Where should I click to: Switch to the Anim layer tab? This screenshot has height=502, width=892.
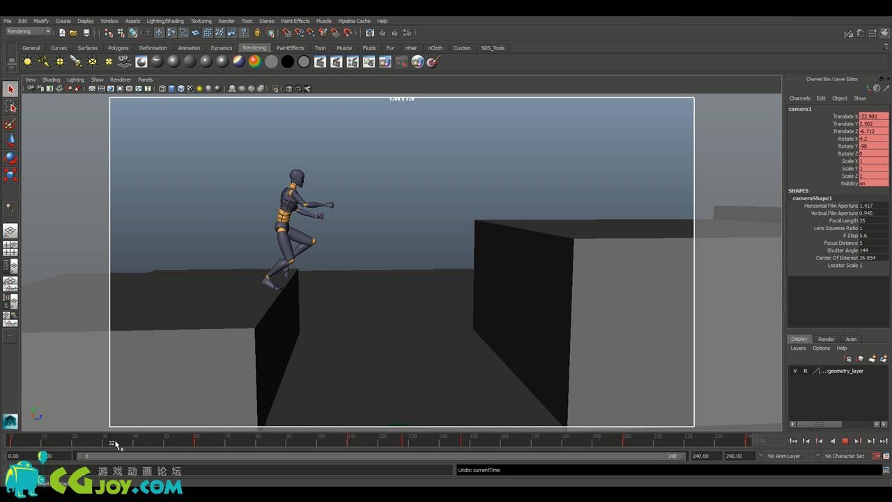pyautogui.click(x=851, y=340)
